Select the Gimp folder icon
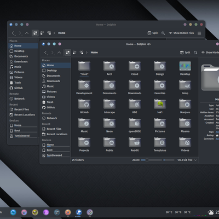The width and height of the screenshot is (219, 219). pos(185,85)
